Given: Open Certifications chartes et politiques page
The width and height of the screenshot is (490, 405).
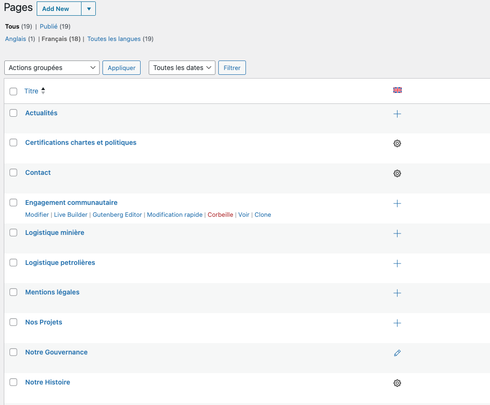Looking at the screenshot, I should coord(81,142).
